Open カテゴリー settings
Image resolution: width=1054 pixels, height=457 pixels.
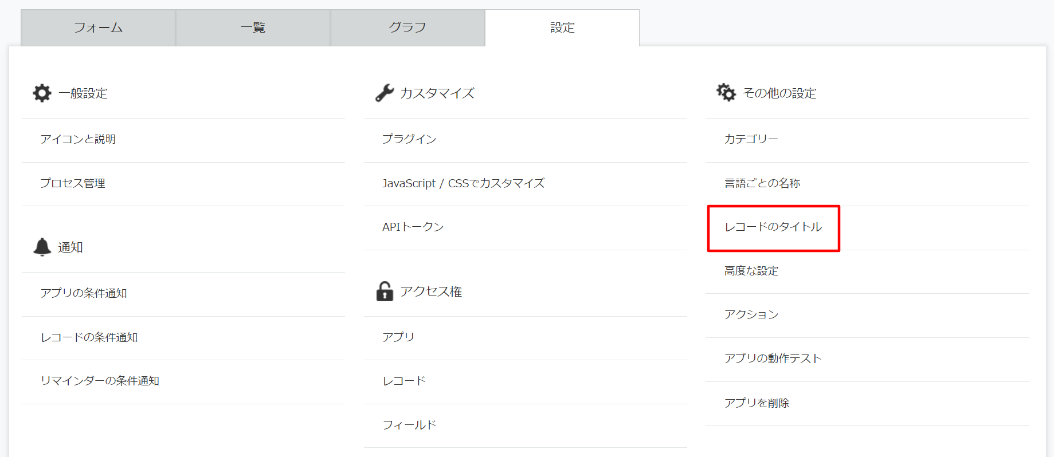751,139
